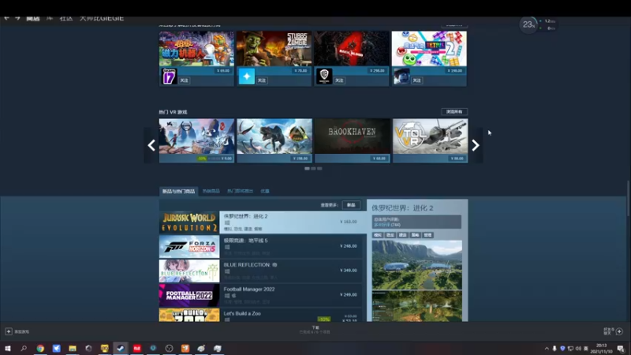631x355 pixels.
Task: Select the Let's Build a Zoo list row
Action: point(261,315)
